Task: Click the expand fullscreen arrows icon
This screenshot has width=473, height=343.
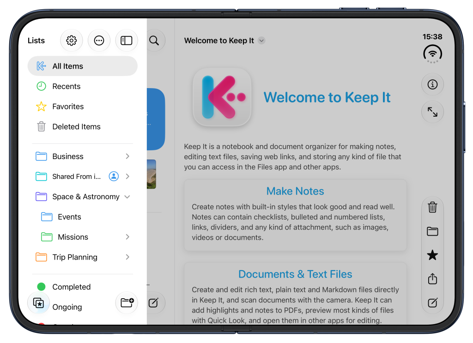Action: coord(432,112)
